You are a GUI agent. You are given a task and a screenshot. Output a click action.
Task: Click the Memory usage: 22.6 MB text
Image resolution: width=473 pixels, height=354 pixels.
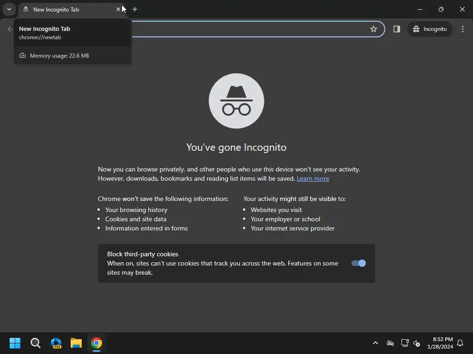point(60,56)
